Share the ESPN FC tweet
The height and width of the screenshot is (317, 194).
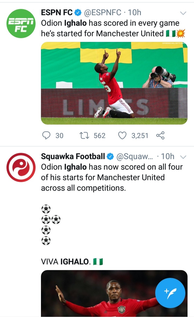(x=160, y=135)
